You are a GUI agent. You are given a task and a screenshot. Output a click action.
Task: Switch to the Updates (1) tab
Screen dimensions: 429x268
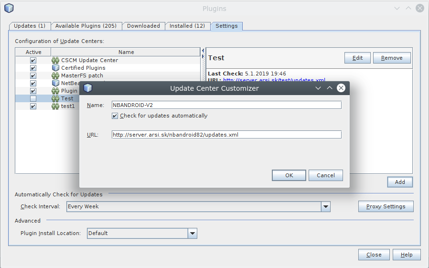pyautogui.click(x=30, y=26)
